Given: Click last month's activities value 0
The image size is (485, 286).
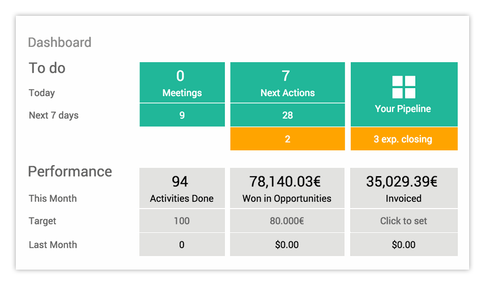Looking at the screenshot, I should coord(182,245).
